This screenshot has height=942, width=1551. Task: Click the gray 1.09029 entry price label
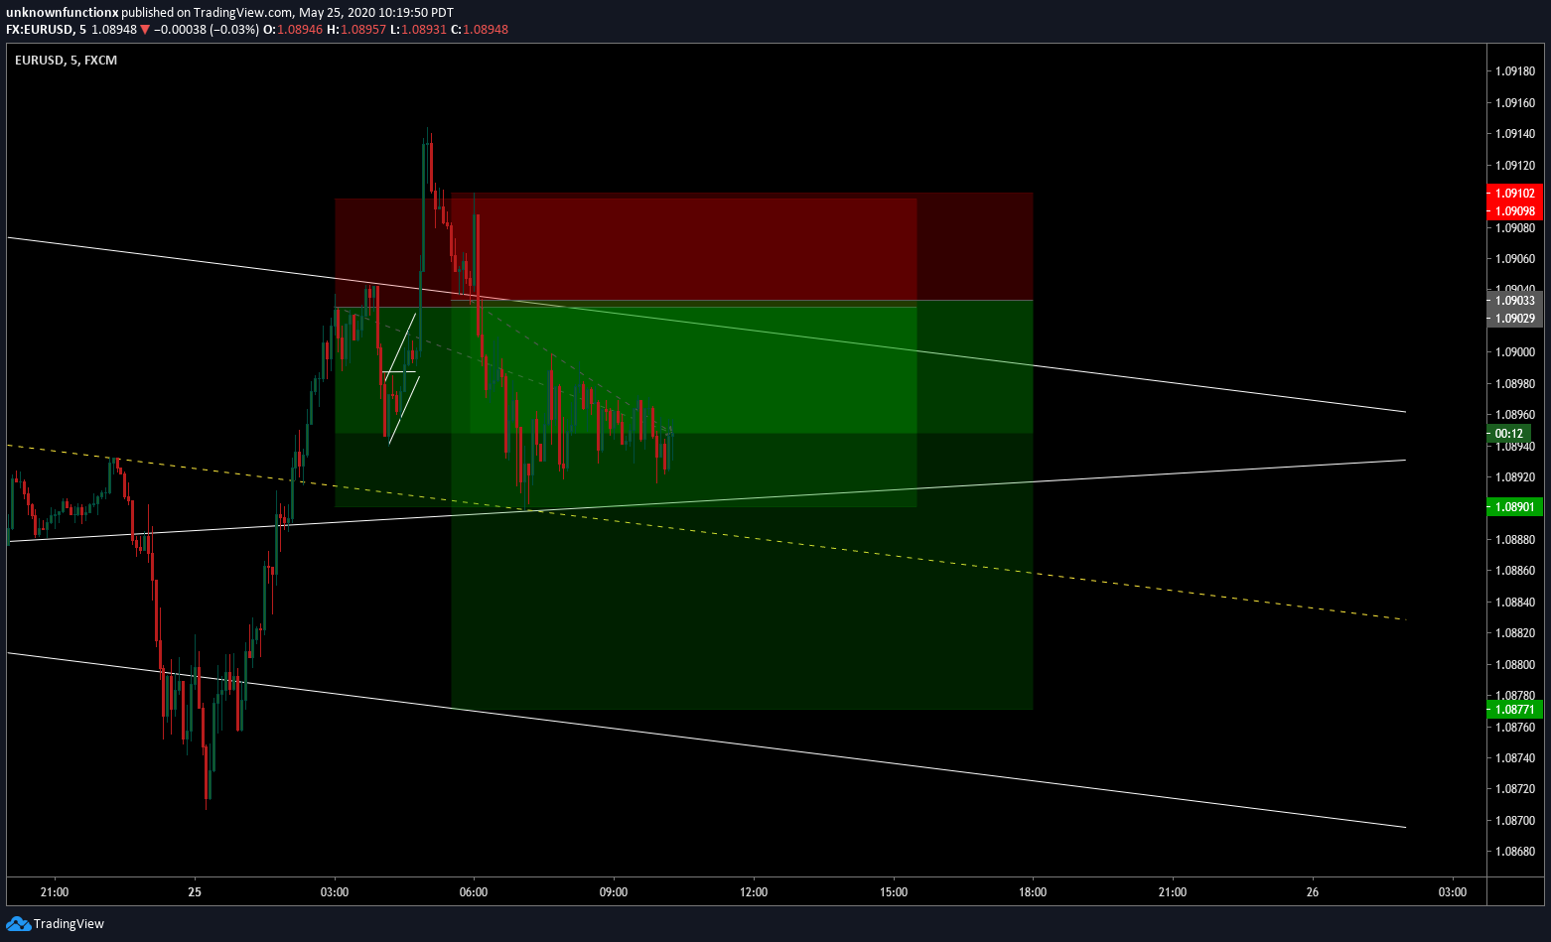pyautogui.click(x=1514, y=318)
